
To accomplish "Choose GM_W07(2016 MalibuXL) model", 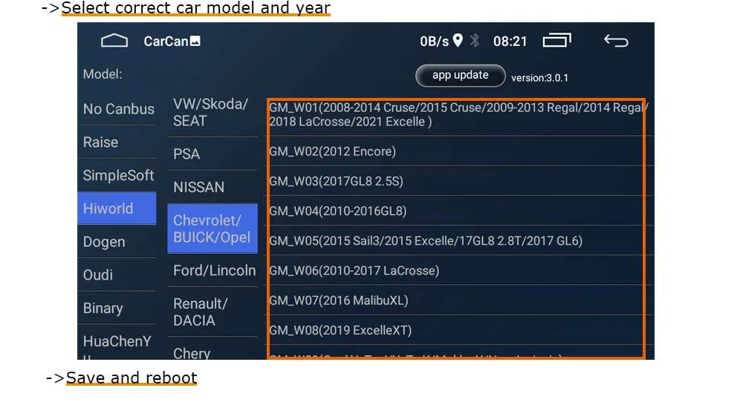I will (458, 300).
